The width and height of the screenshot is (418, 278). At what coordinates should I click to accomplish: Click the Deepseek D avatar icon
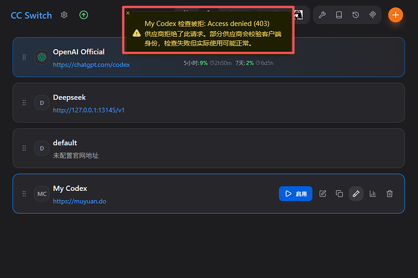point(42,103)
